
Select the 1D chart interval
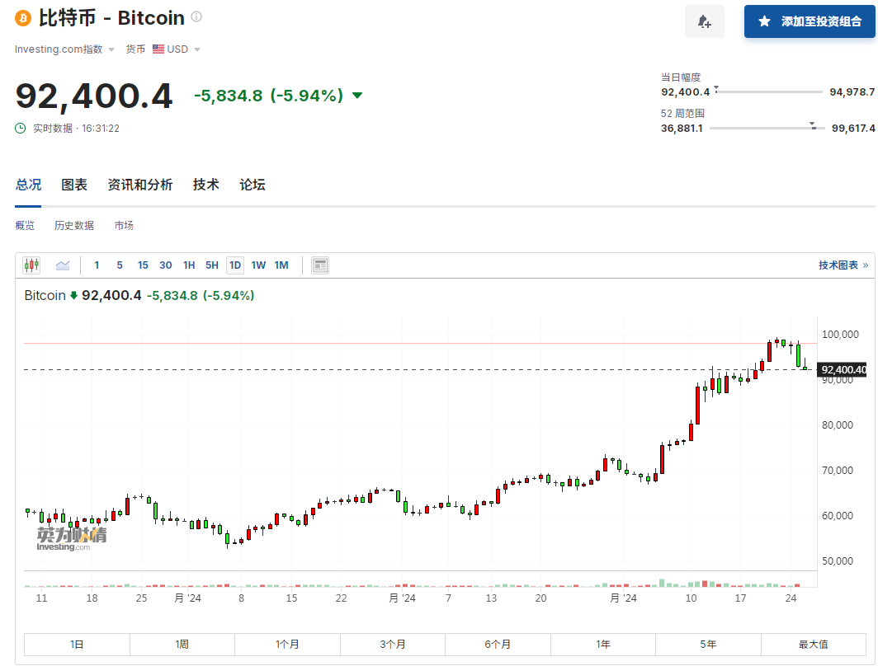point(235,265)
